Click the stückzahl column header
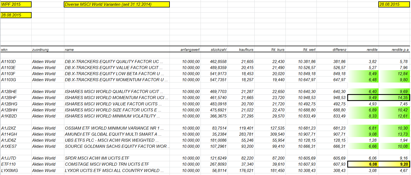The image size is (411, 175). click(214, 50)
